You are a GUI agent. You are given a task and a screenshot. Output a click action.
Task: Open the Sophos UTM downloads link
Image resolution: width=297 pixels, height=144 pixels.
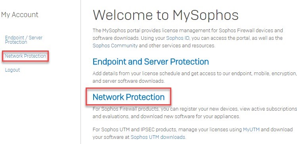[158, 137]
